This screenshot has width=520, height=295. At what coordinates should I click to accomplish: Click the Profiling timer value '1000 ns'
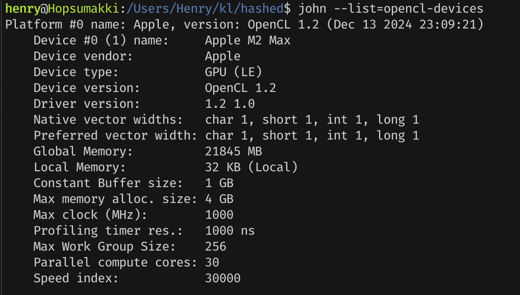click(x=229, y=231)
